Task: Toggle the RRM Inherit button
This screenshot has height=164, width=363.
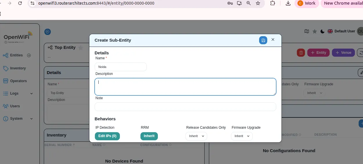Action: point(149,136)
